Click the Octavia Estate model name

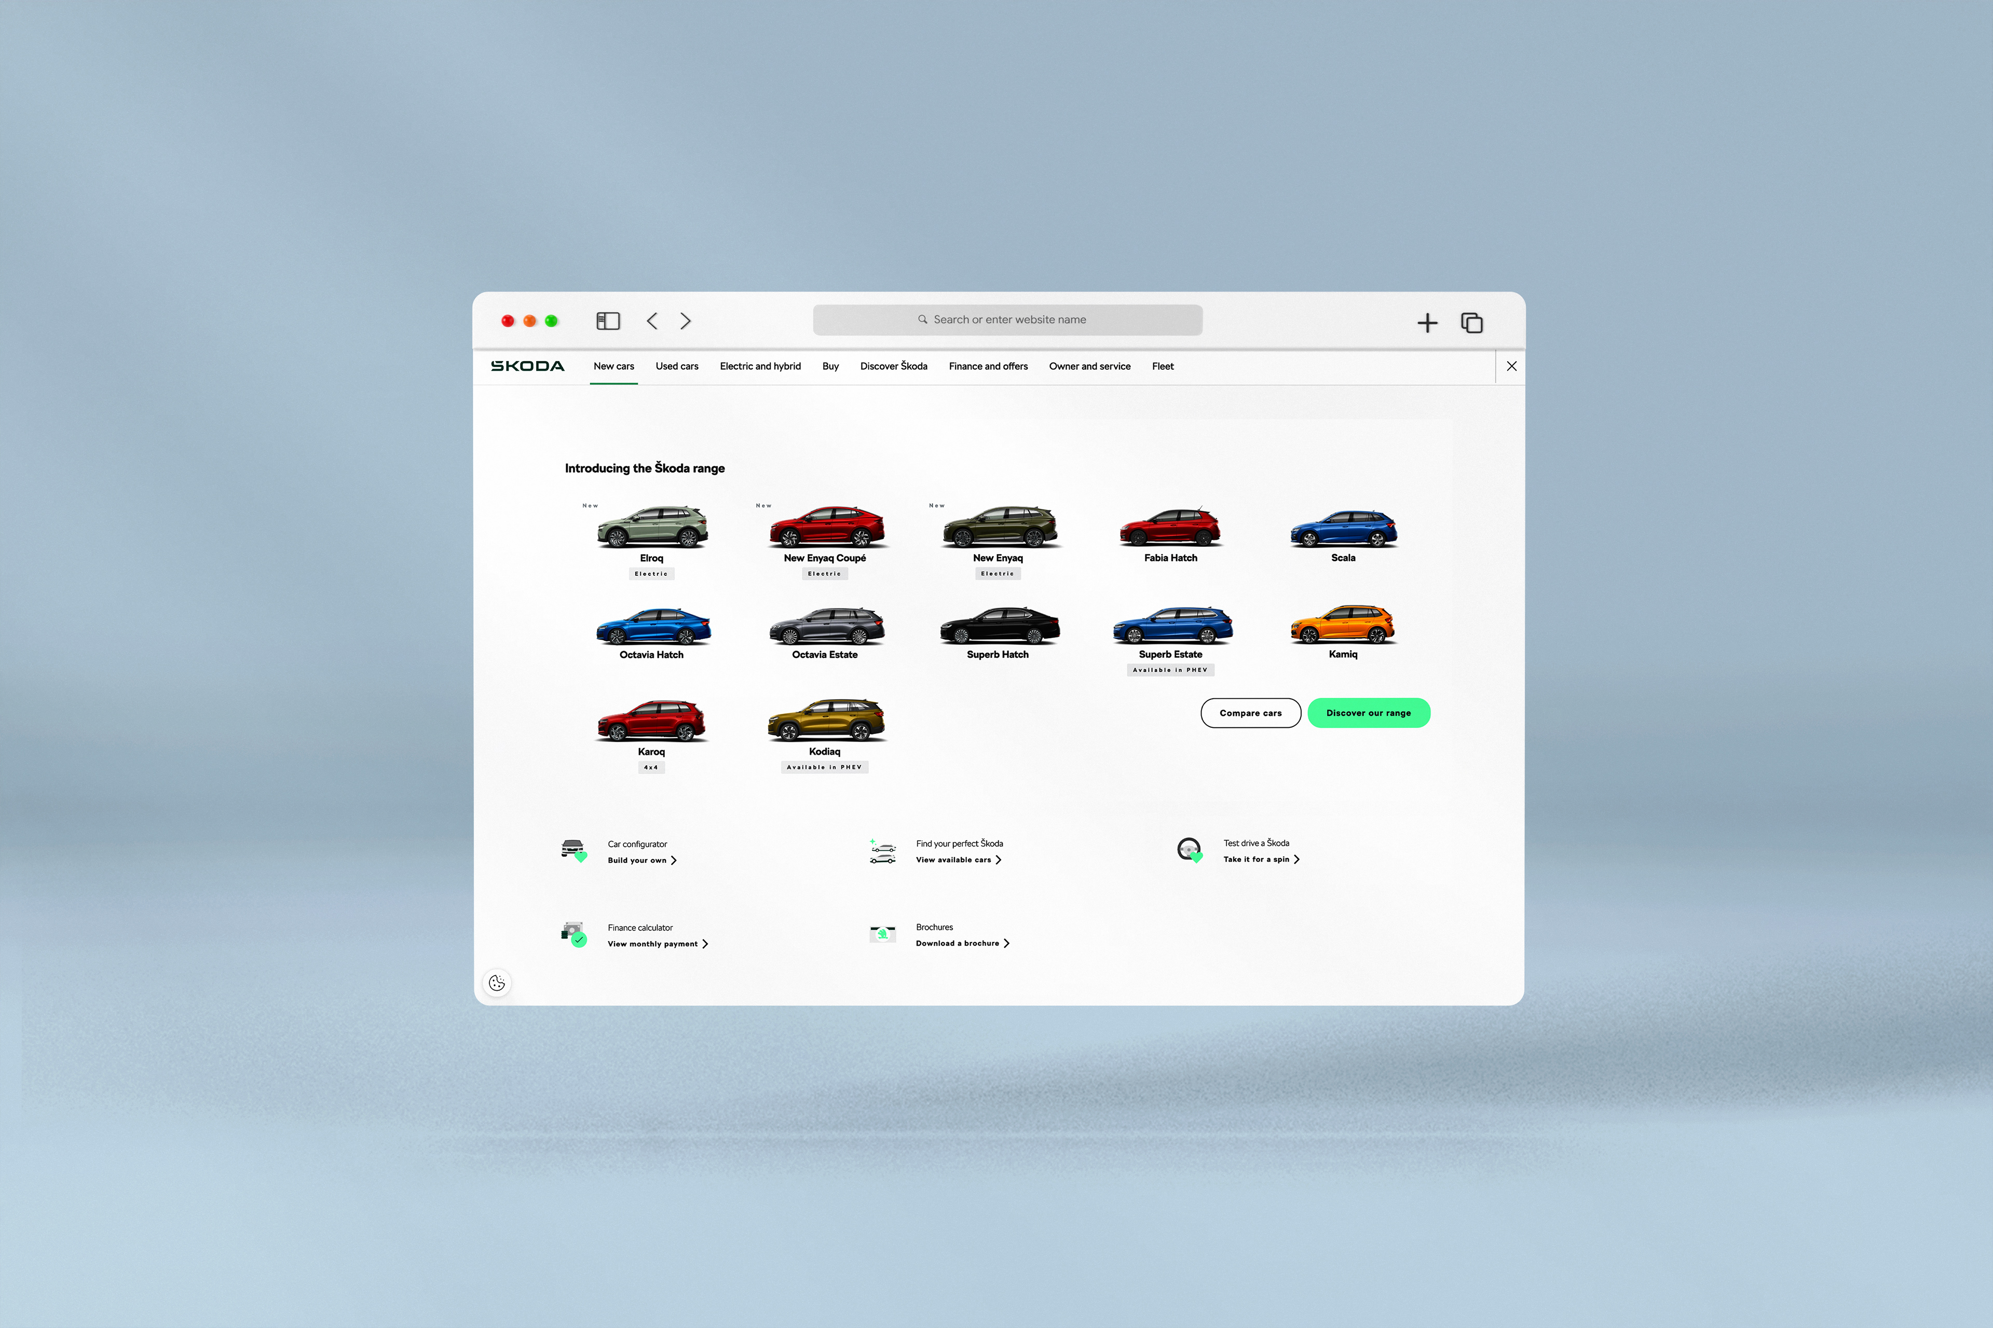(x=825, y=655)
